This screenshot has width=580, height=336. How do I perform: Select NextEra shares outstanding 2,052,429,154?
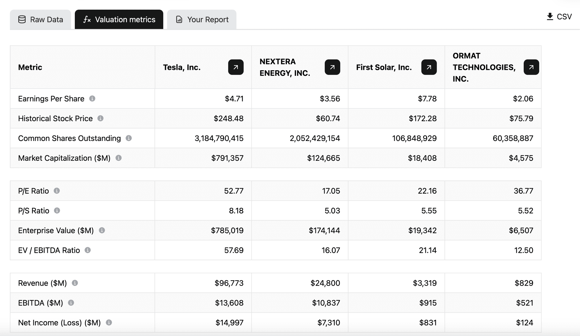pos(315,138)
